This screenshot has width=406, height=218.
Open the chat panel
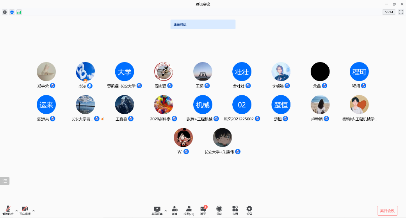tap(203, 210)
